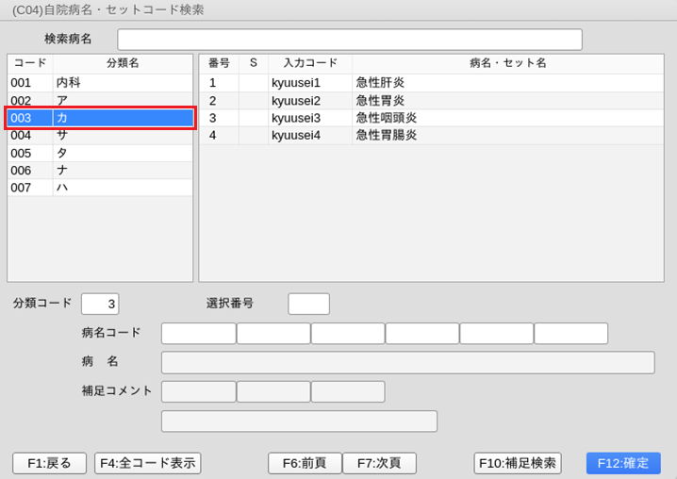Click the F1:戻る button
Screen dimensions: 677x479
(x=49, y=463)
